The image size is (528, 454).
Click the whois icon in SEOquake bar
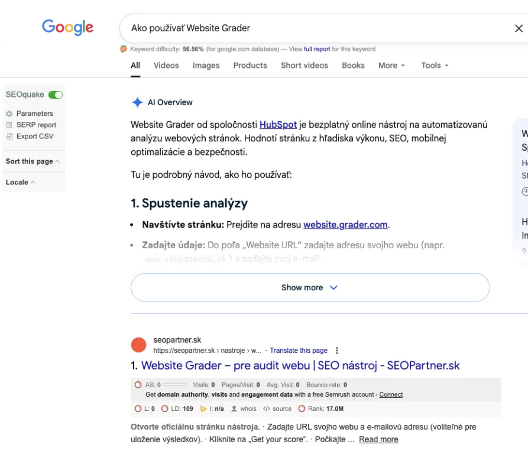[234, 408]
